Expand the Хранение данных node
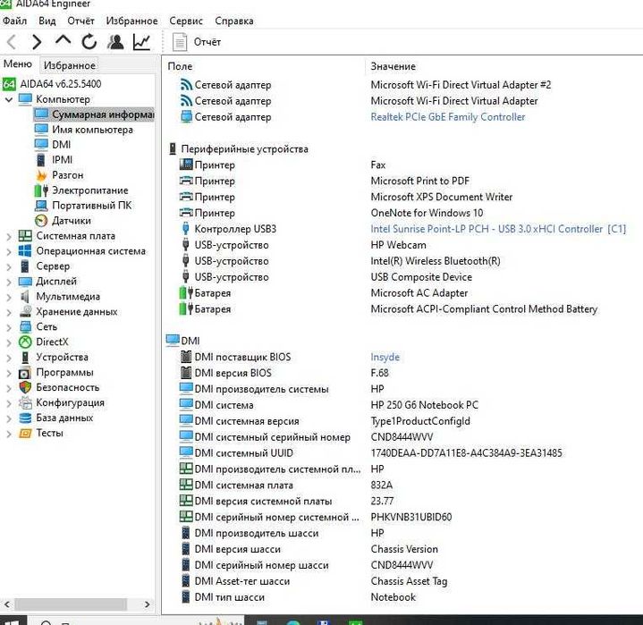This screenshot has width=643, height=625. [x=9, y=313]
